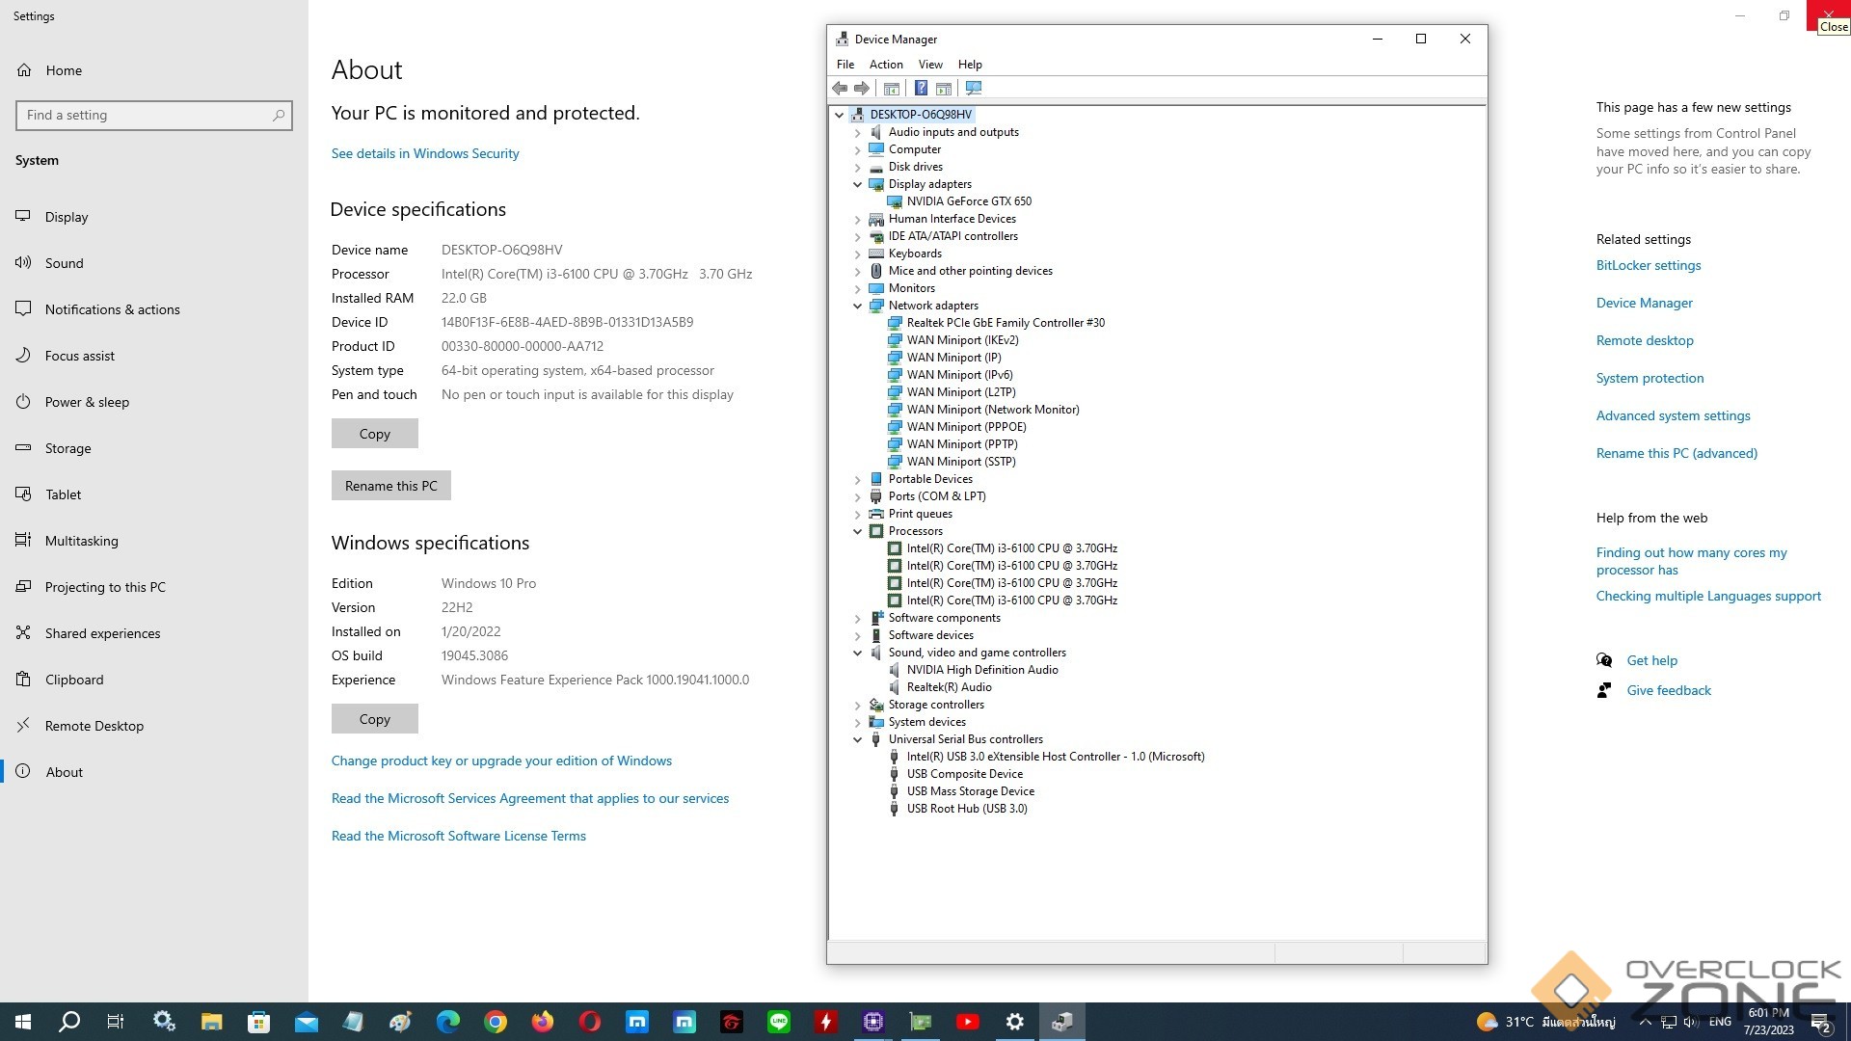Open LINE app from the taskbar
This screenshot has width=1851, height=1041.
779,1022
